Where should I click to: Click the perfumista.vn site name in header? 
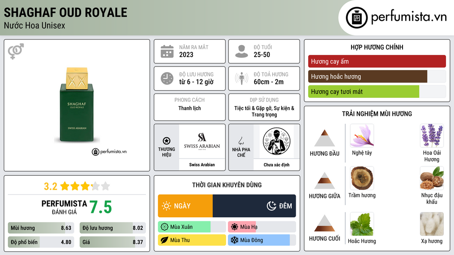point(409,17)
